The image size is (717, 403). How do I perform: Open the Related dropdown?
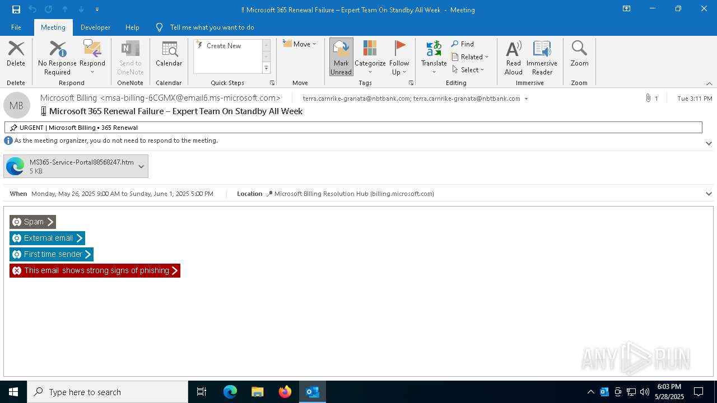coord(470,57)
